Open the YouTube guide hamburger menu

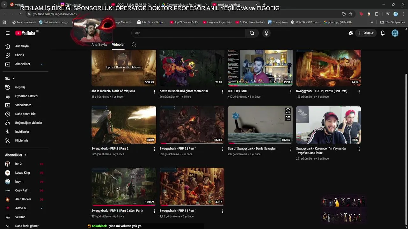(8, 33)
